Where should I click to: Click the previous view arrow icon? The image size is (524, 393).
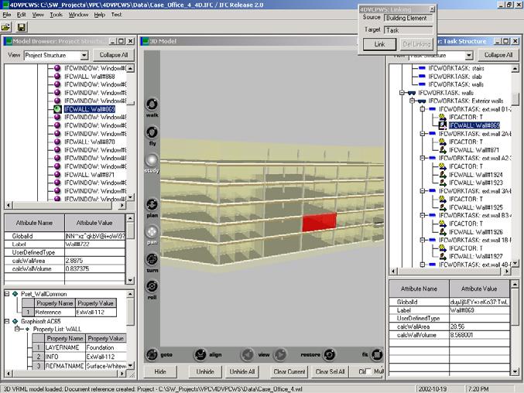pos(248,354)
